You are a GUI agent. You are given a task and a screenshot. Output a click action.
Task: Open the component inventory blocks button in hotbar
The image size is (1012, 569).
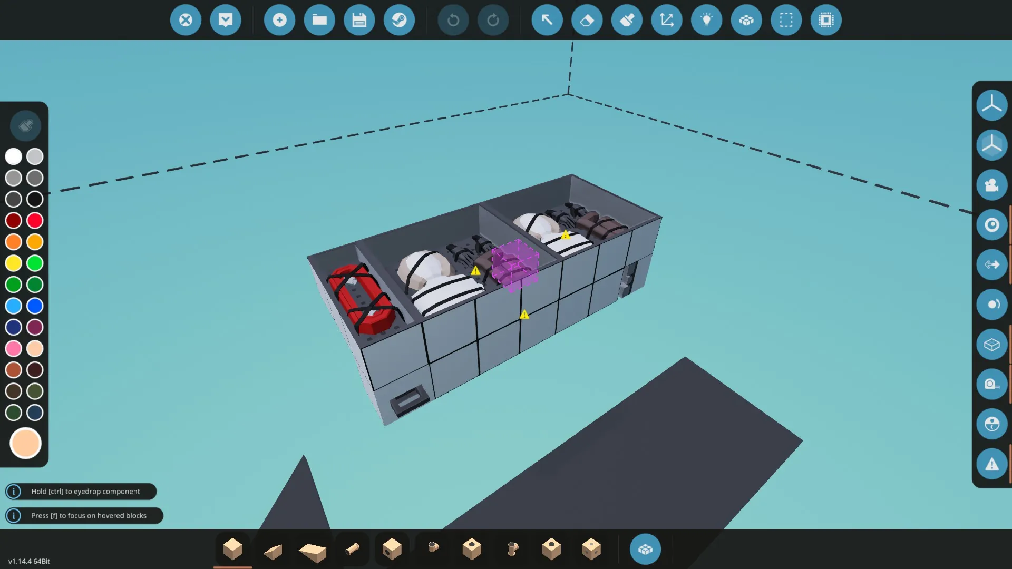[645, 549]
